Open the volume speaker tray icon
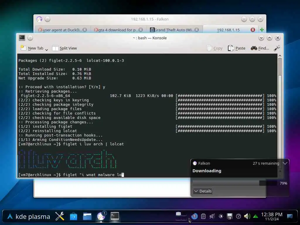The height and width of the screenshot is (225, 300). point(247,217)
